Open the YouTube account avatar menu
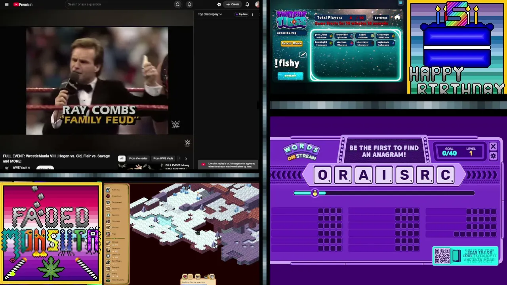This screenshot has width=507, height=285. click(257, 4)
